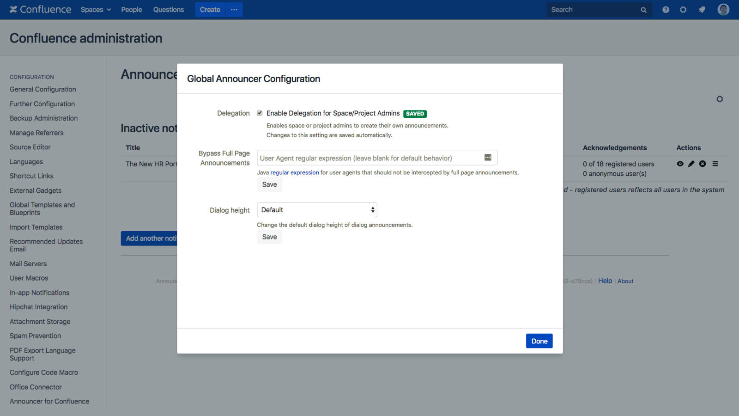
Task: Open the user profile avatar
Action: point(723,10)
